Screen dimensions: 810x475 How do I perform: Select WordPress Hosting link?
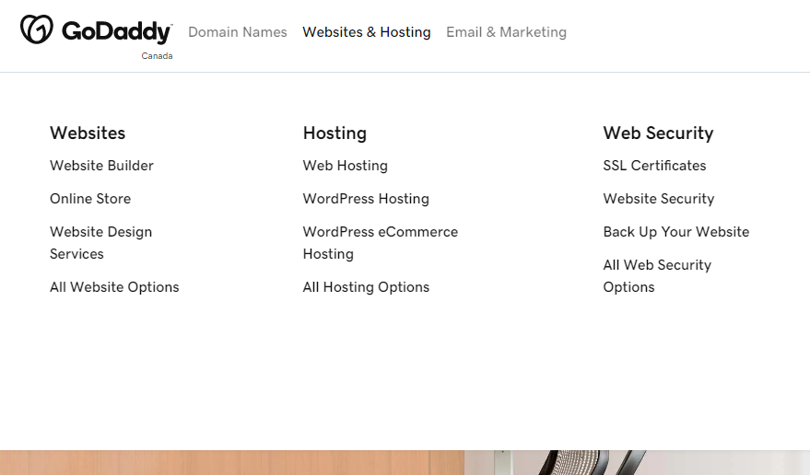[366, 199]
